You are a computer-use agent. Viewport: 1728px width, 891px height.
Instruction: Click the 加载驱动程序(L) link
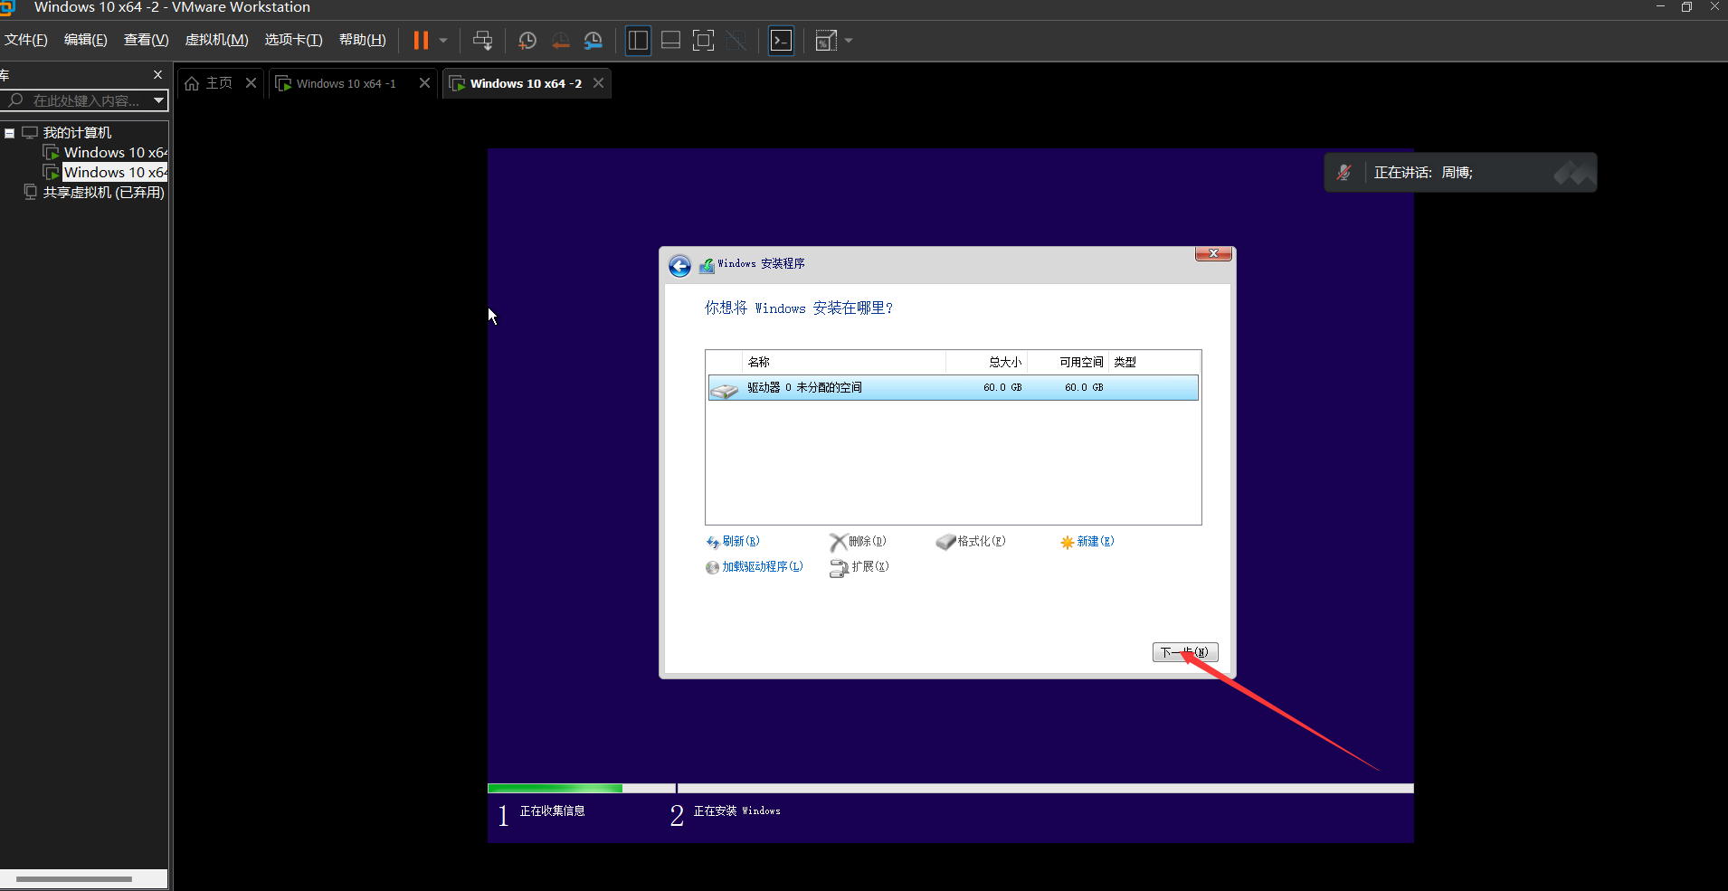click(755, 567)
